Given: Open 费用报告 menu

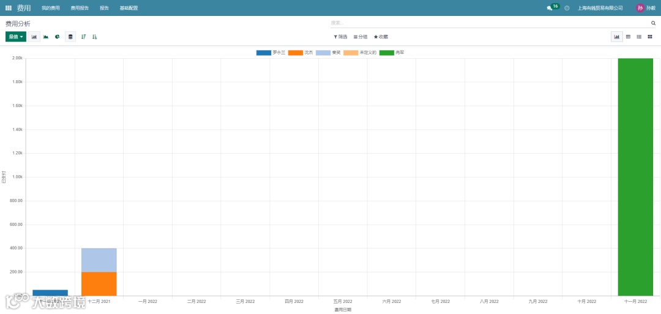Looking at the screenshot, I should [x=80, y=8].
